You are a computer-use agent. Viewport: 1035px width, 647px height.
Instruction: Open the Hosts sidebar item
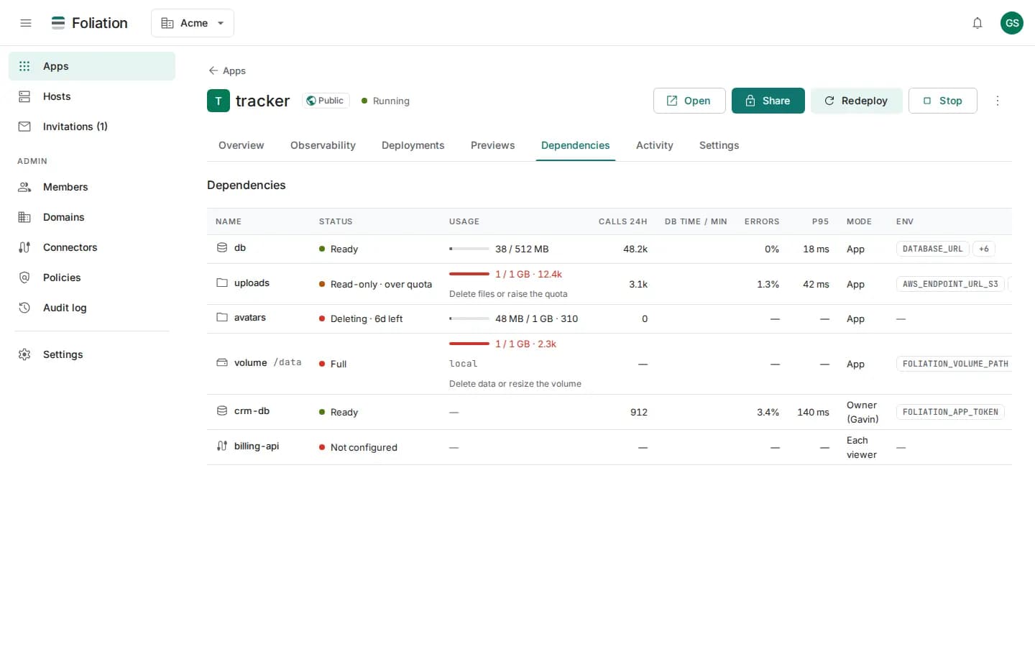(92, 96)
